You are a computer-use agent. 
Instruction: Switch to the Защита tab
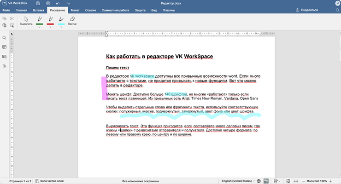point(140,10)
